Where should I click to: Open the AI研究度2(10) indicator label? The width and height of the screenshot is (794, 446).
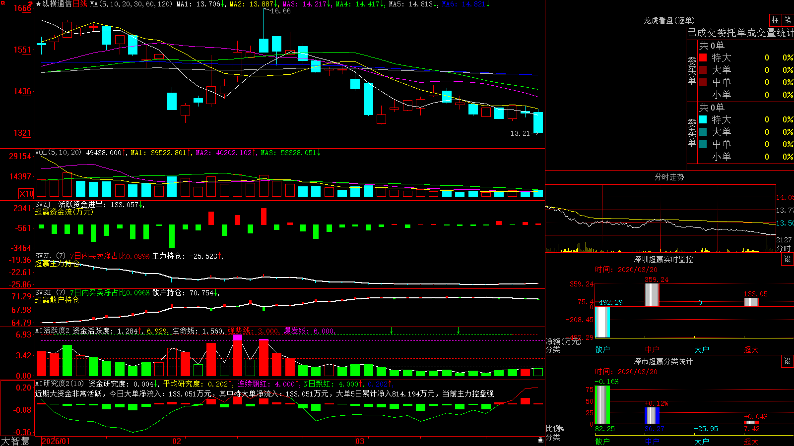pos(60,384)
